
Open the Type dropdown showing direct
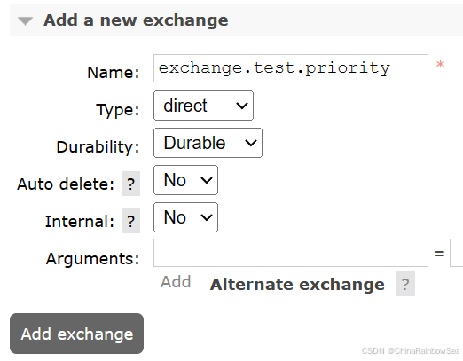tap(203, 106)
